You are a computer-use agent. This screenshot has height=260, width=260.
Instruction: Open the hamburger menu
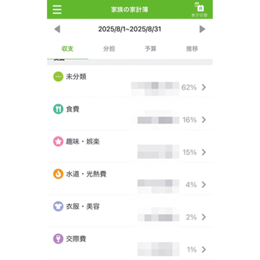(57, 10)
